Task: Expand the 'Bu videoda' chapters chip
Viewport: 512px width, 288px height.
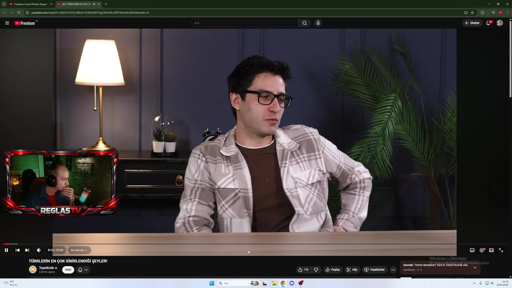Action: click(79, 250)
